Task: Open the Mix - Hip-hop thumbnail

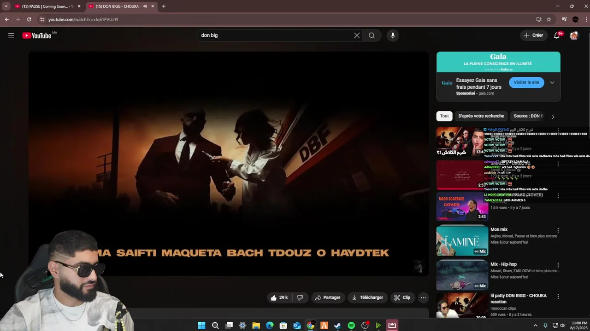Action: click(x=462, y=275)
